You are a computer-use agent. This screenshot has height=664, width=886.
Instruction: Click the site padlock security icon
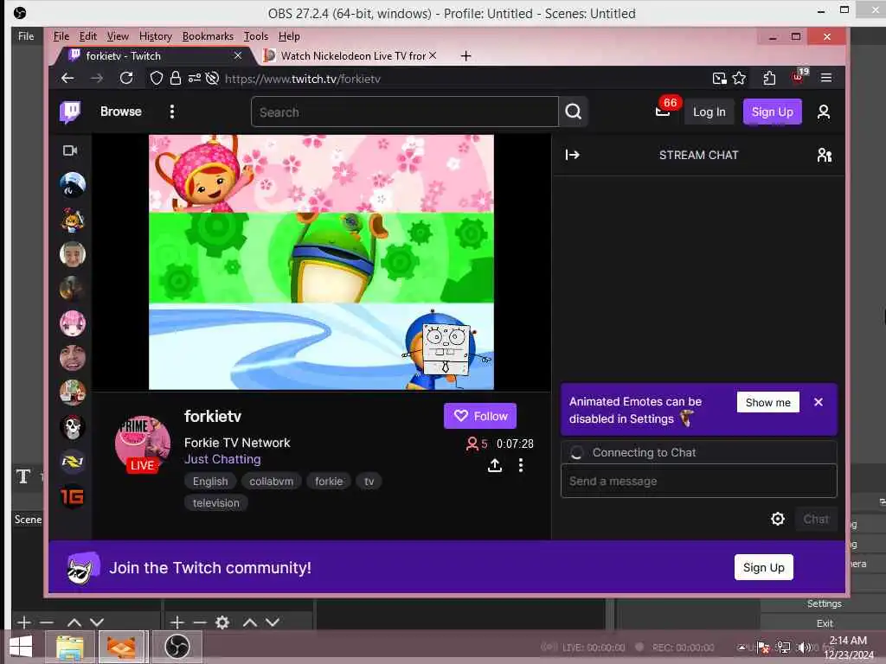click(176, 78)
